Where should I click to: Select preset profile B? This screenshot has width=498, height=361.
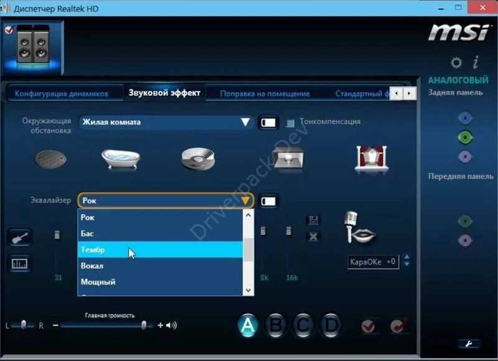pos(275,326)
